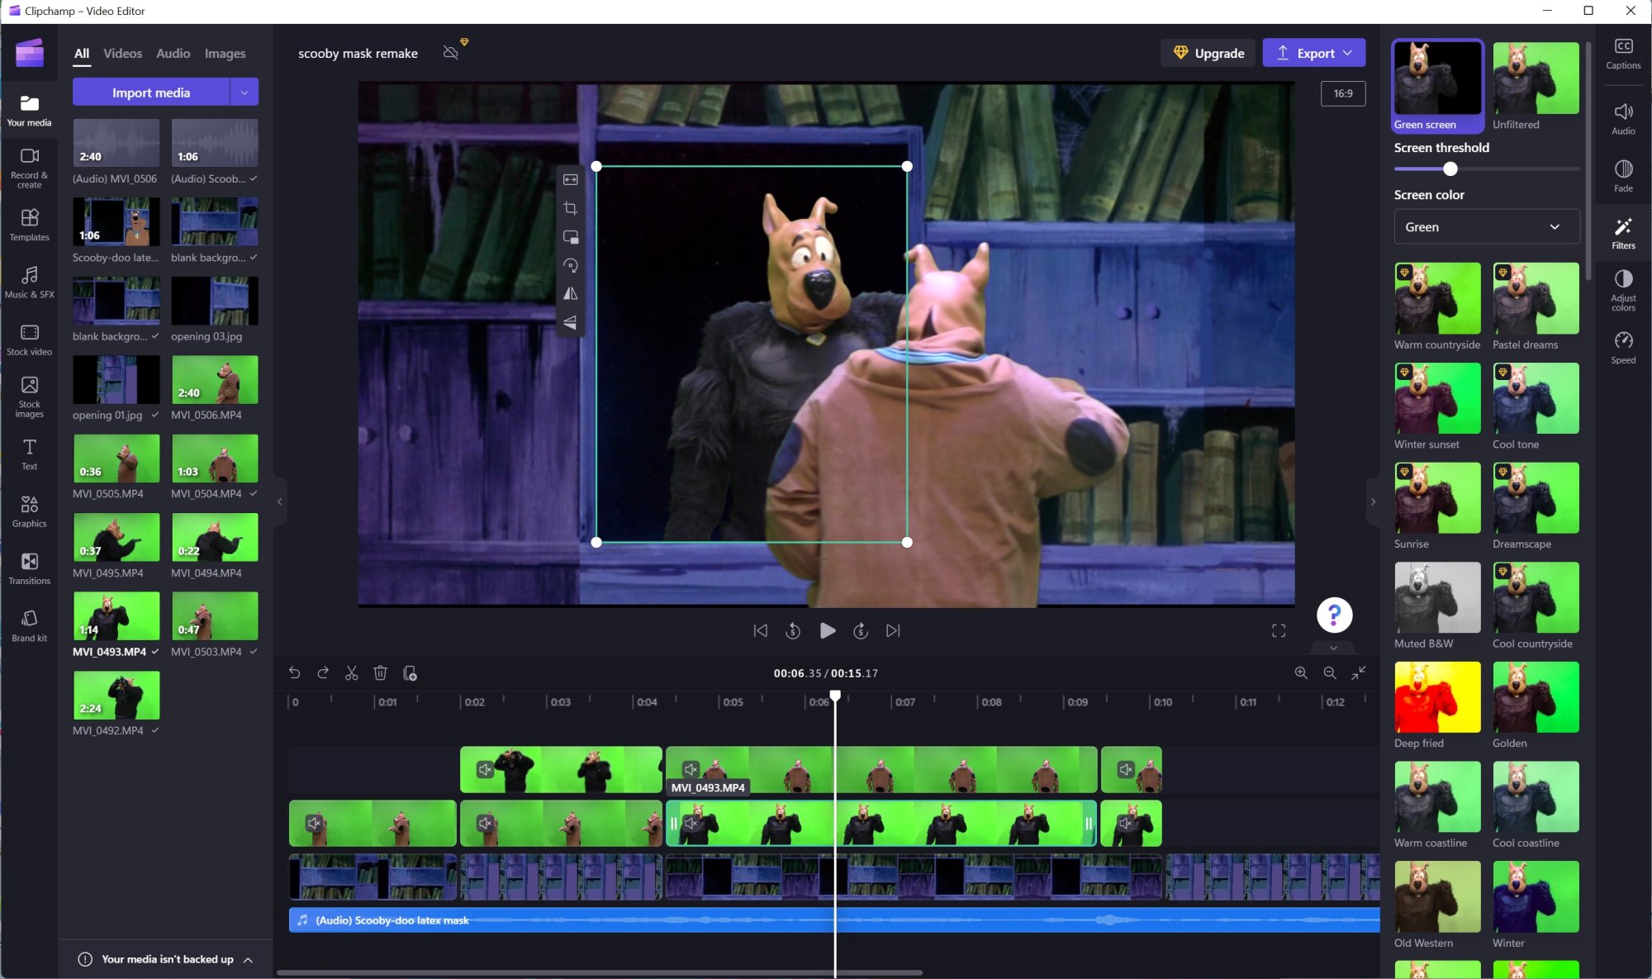The height and width of the screenshot is (979, 1652).
Task: Click the duplicate clip icon
Action: click(409, 673)
